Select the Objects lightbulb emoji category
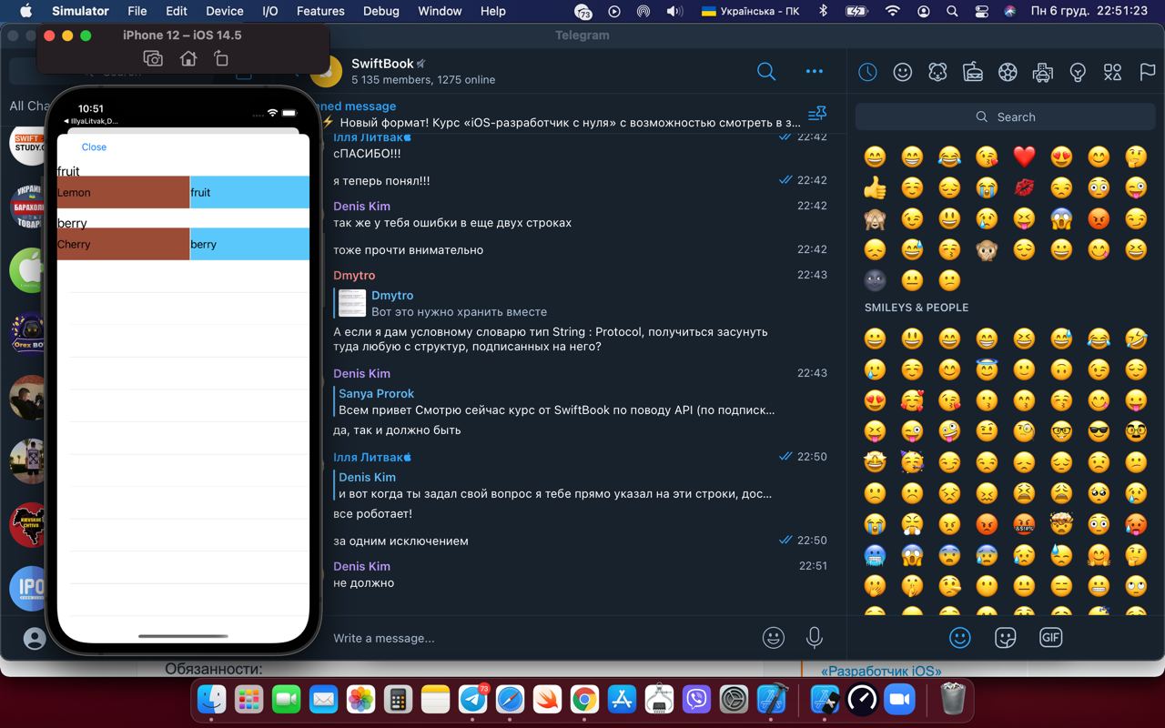Image resolution: width=1165 pixels, height=728 pixels. click(x=1078, y=72)
